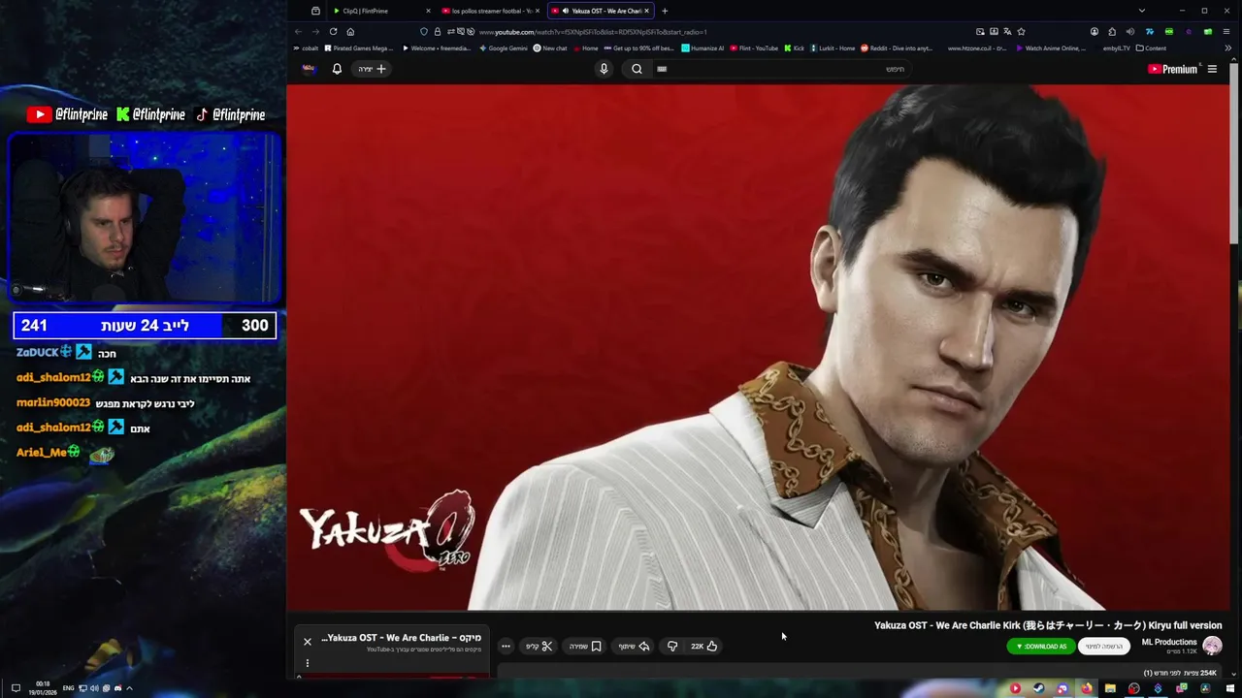Click the YouTube voice search microphone
This screenshot has width=1242, height=698.
604,69
